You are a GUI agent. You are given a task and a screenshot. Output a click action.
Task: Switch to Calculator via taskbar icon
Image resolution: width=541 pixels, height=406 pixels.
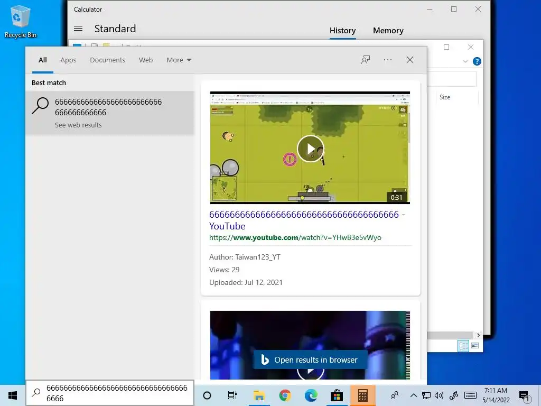point(362,395)
